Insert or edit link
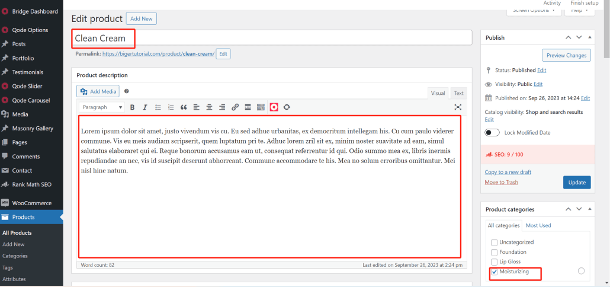 tap(235, 107)
